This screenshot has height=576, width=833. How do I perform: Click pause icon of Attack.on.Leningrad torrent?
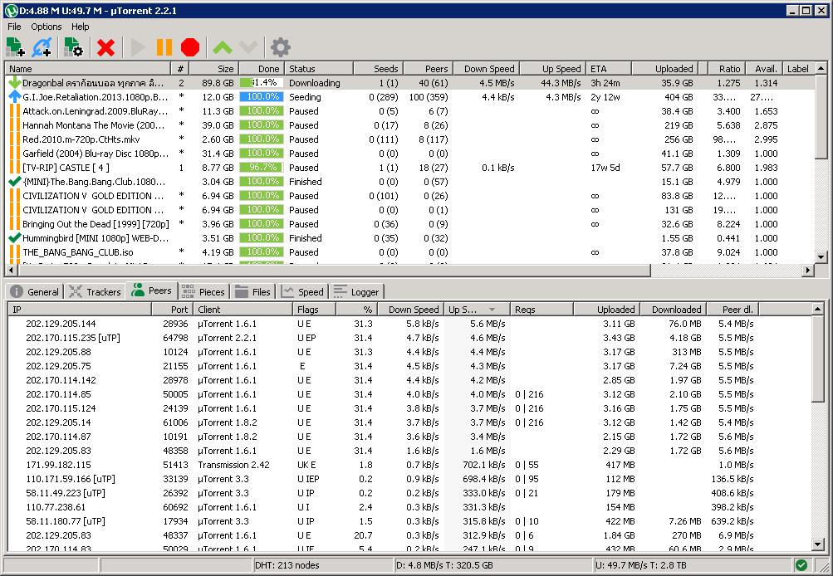pyautogui.click(x=14, y=111)
